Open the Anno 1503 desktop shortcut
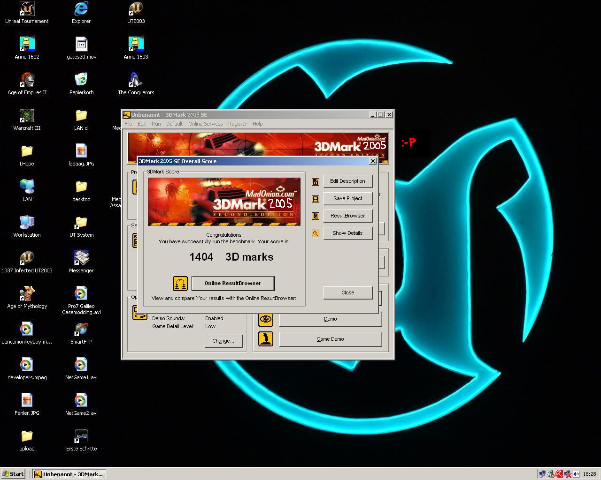 tap(136, 45)
